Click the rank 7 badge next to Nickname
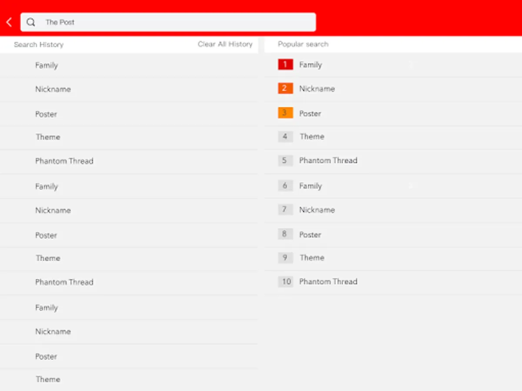 285,209
